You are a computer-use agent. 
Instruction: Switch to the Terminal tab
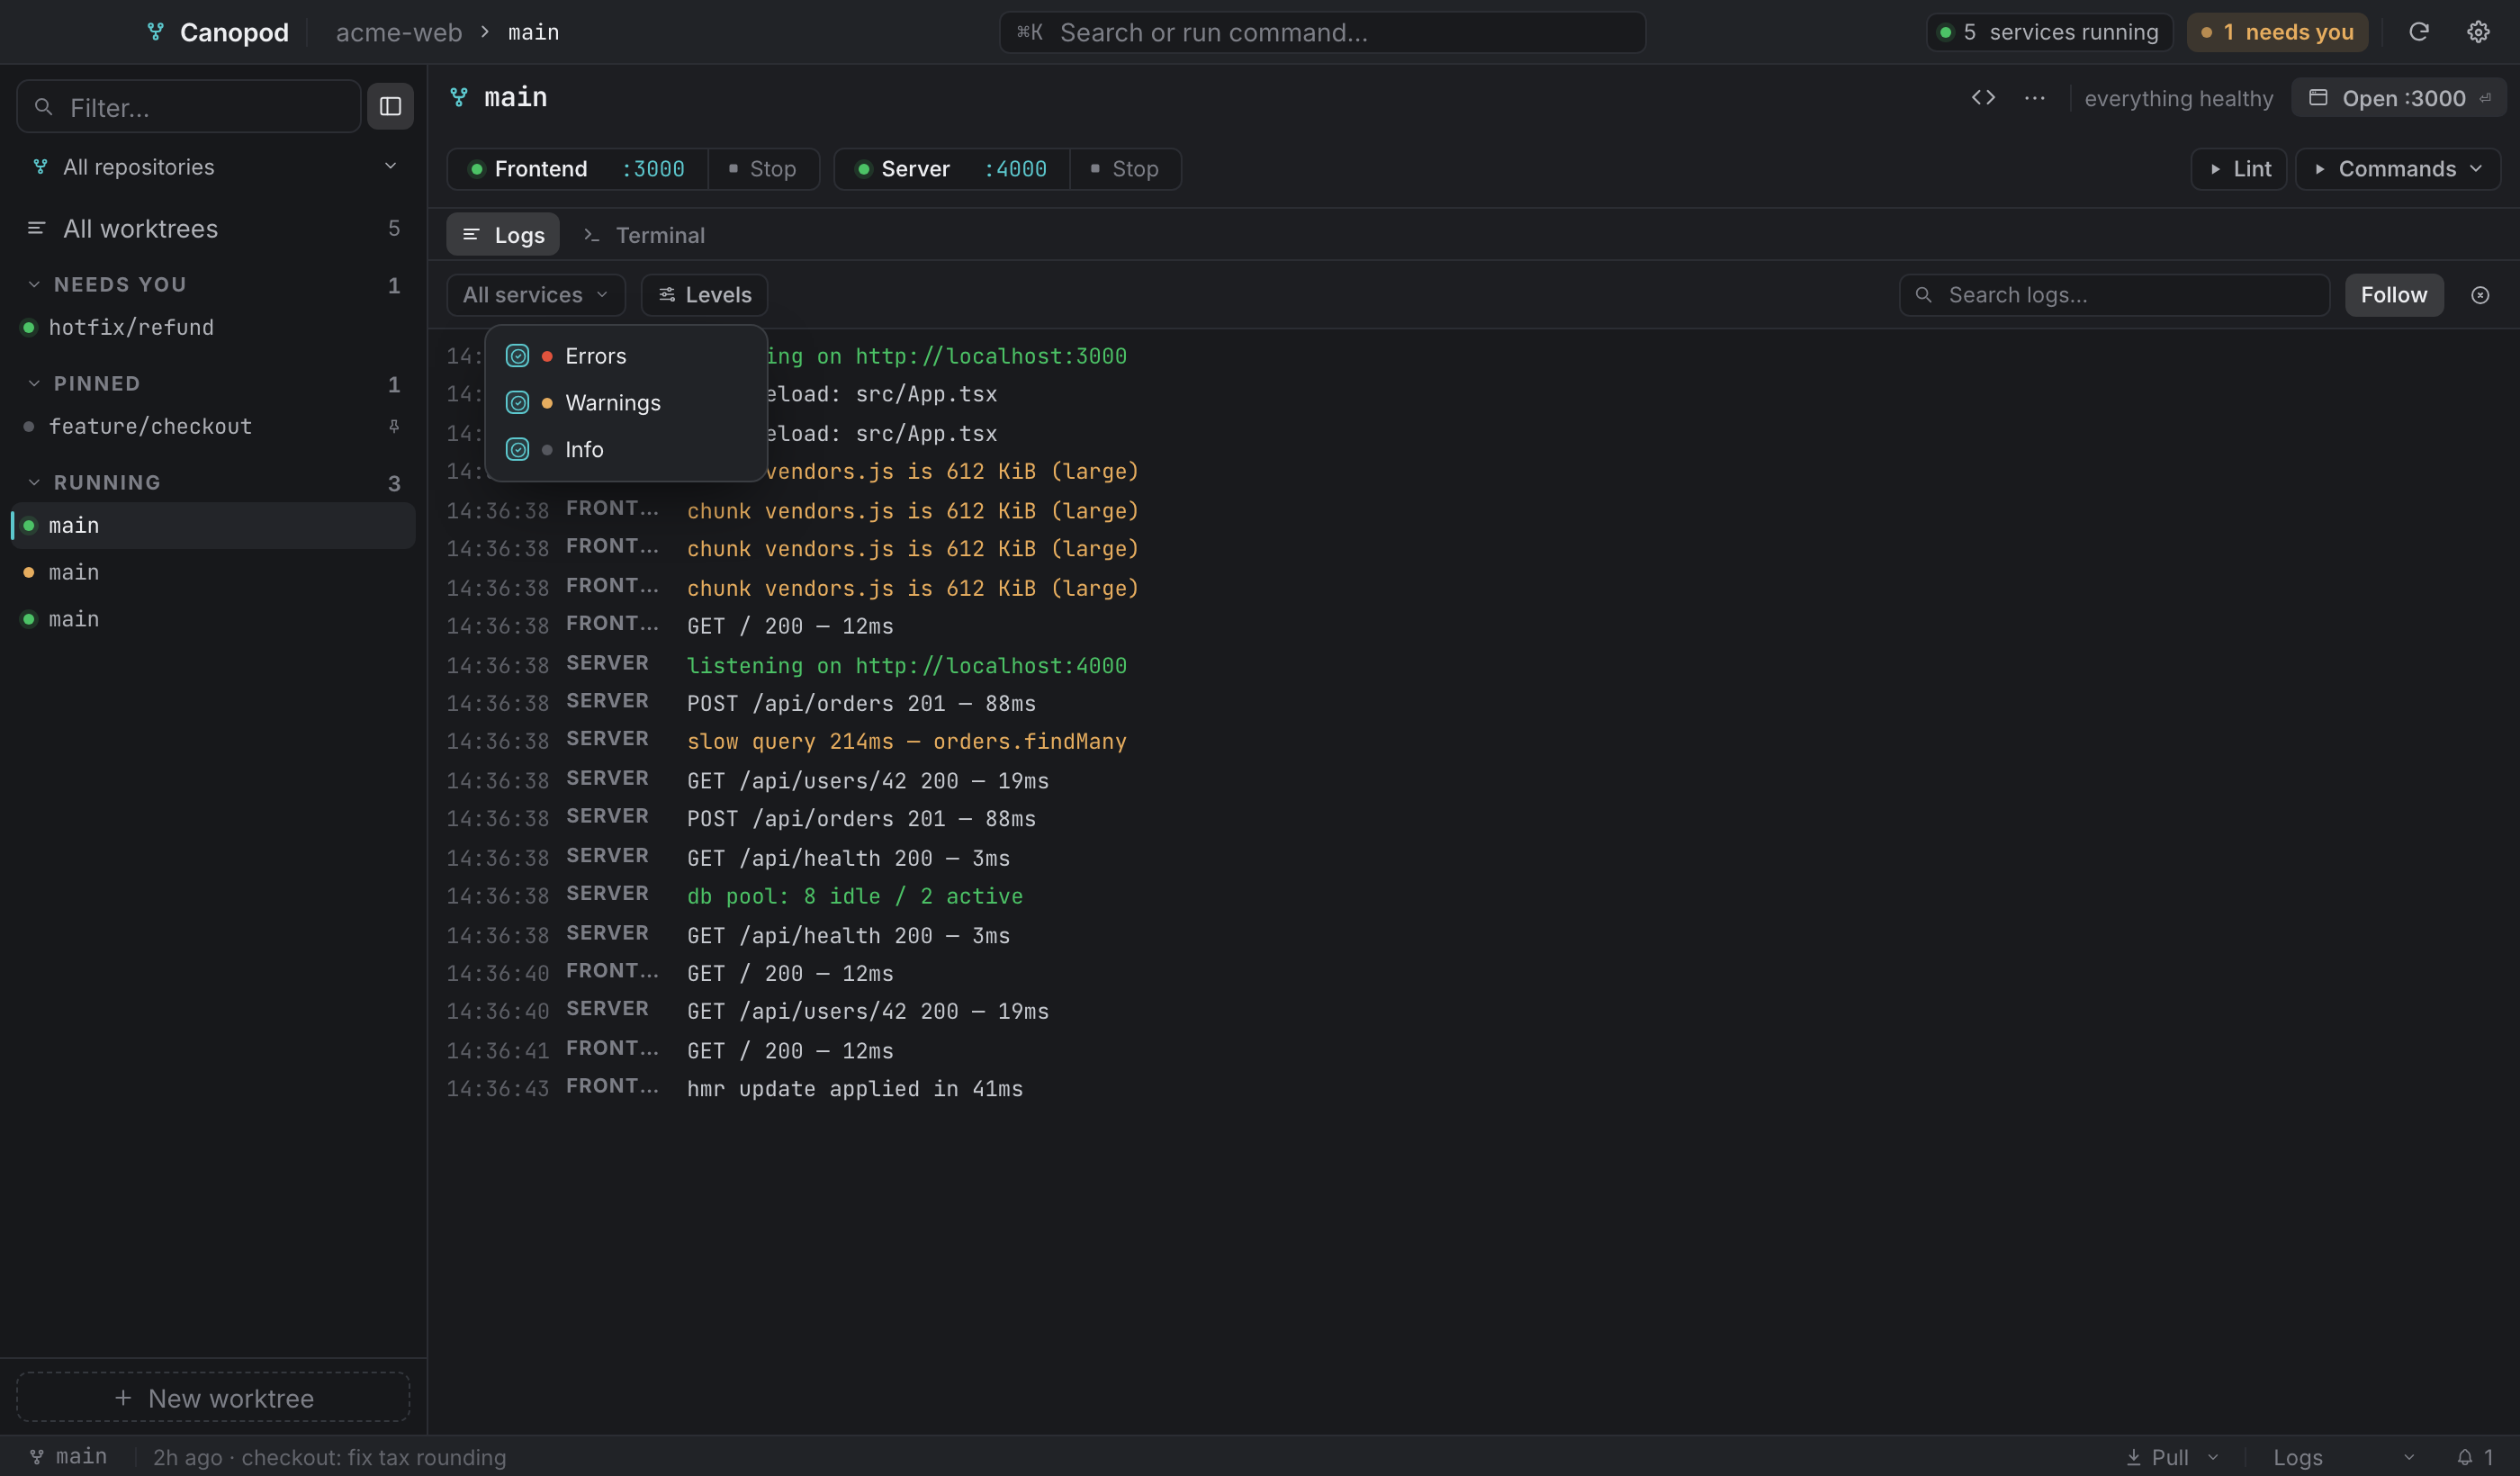(644, 235)
